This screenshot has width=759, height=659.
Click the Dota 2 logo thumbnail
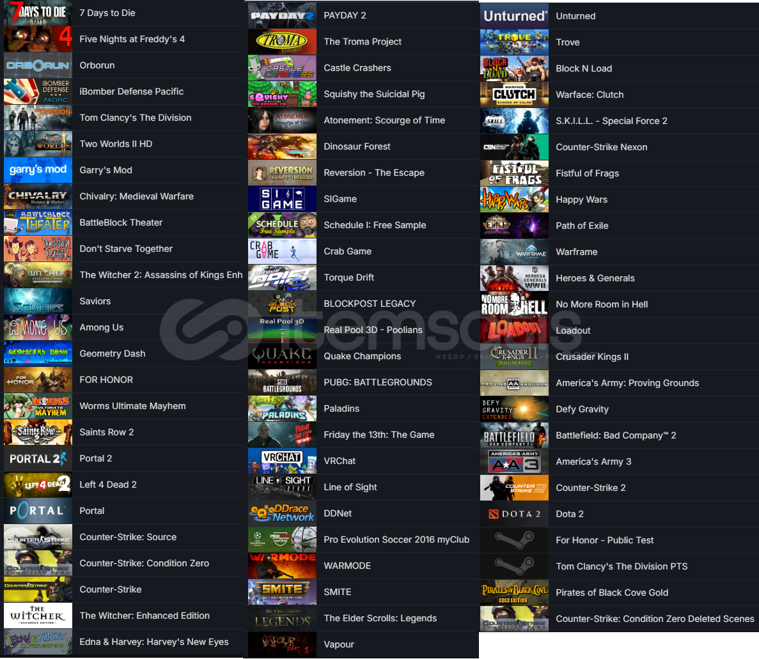[x=515, y=514]
